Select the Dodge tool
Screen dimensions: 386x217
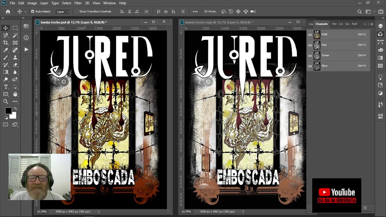(x=6, y=80)
